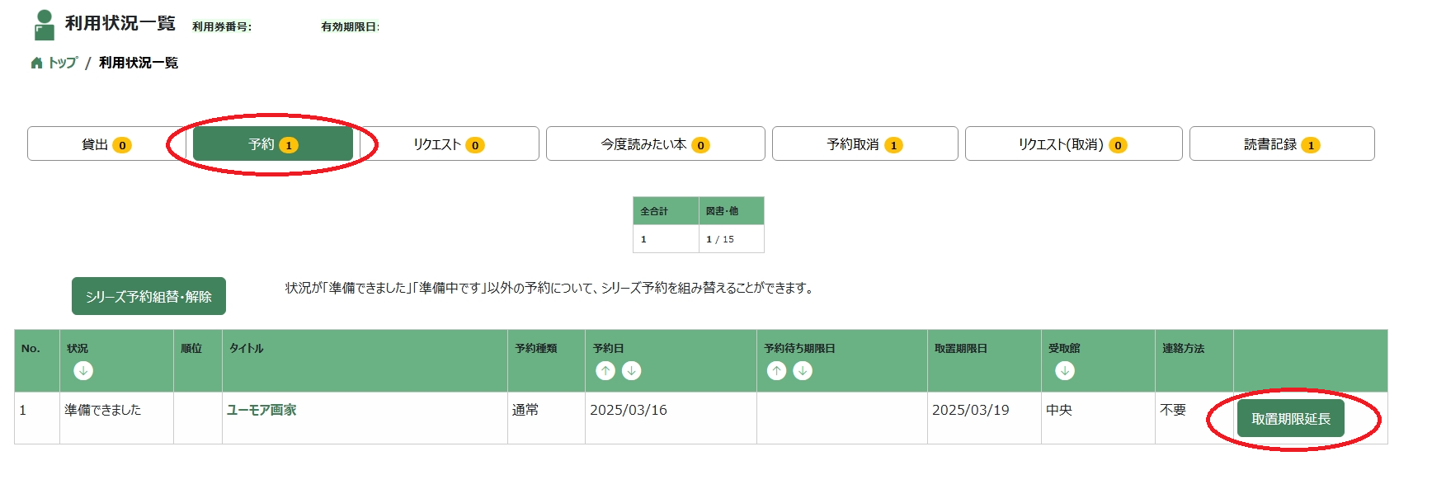Switch to 今度読みたい本 tab

click(655, 143)
